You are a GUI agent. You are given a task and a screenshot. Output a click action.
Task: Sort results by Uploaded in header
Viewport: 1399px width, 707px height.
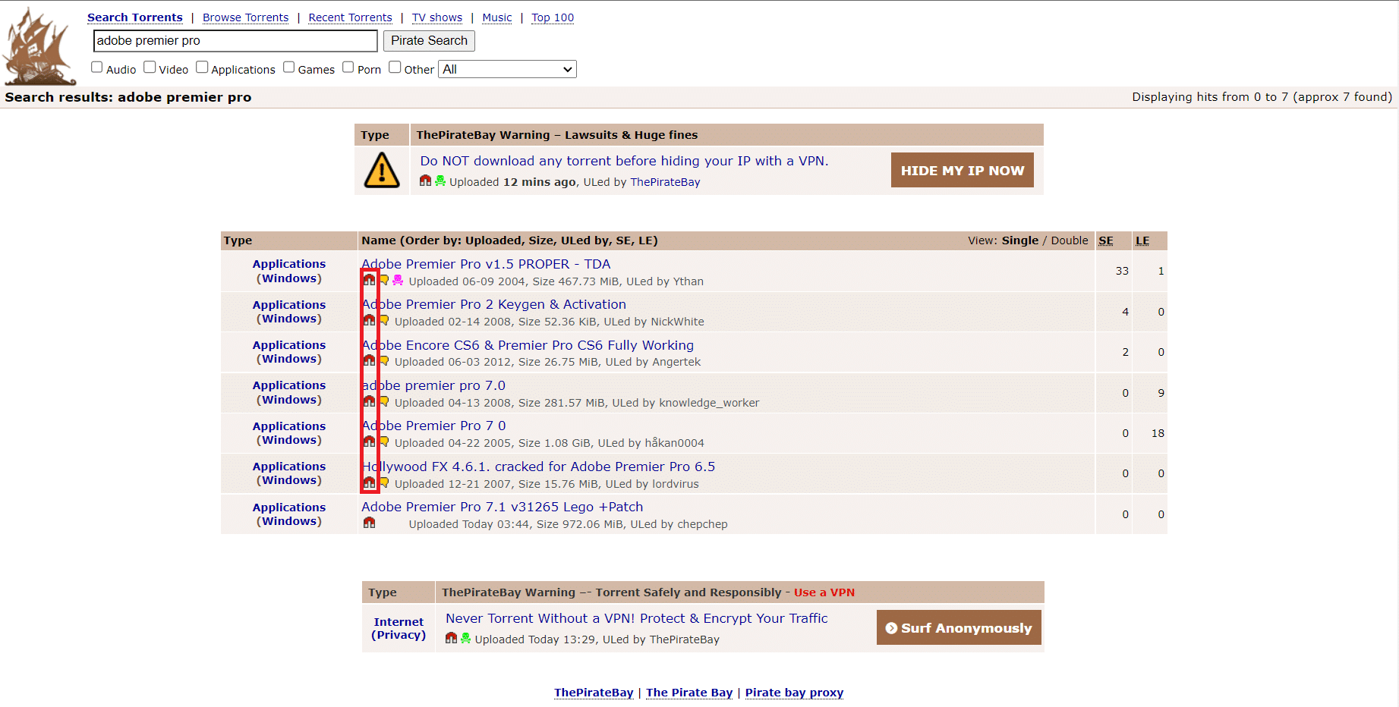493,240
